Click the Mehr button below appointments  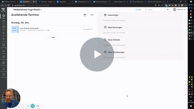pos(53,37)
